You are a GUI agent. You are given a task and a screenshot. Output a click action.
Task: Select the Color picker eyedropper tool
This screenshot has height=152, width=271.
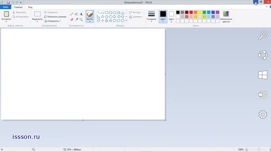[76, 19]
